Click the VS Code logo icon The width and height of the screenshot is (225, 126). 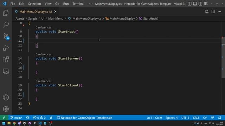pos(4,3)
